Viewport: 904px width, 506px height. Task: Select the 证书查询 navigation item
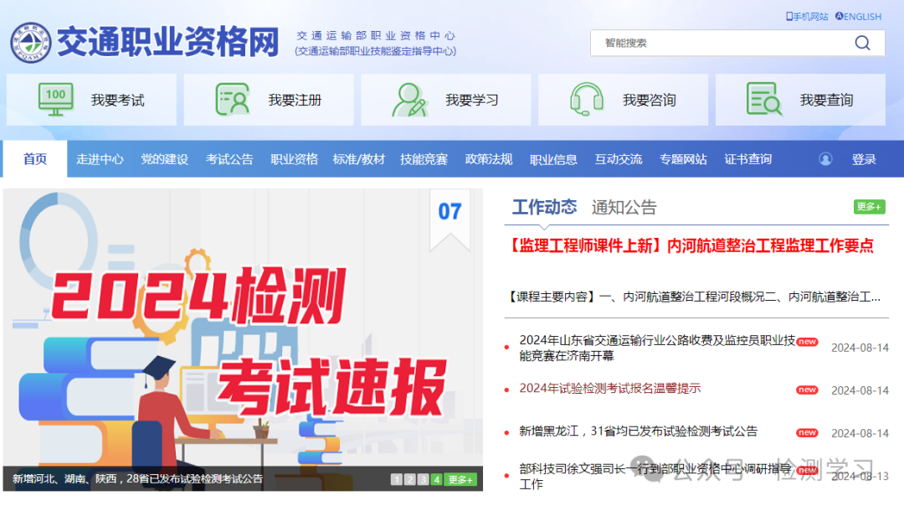tap(747, 158)
